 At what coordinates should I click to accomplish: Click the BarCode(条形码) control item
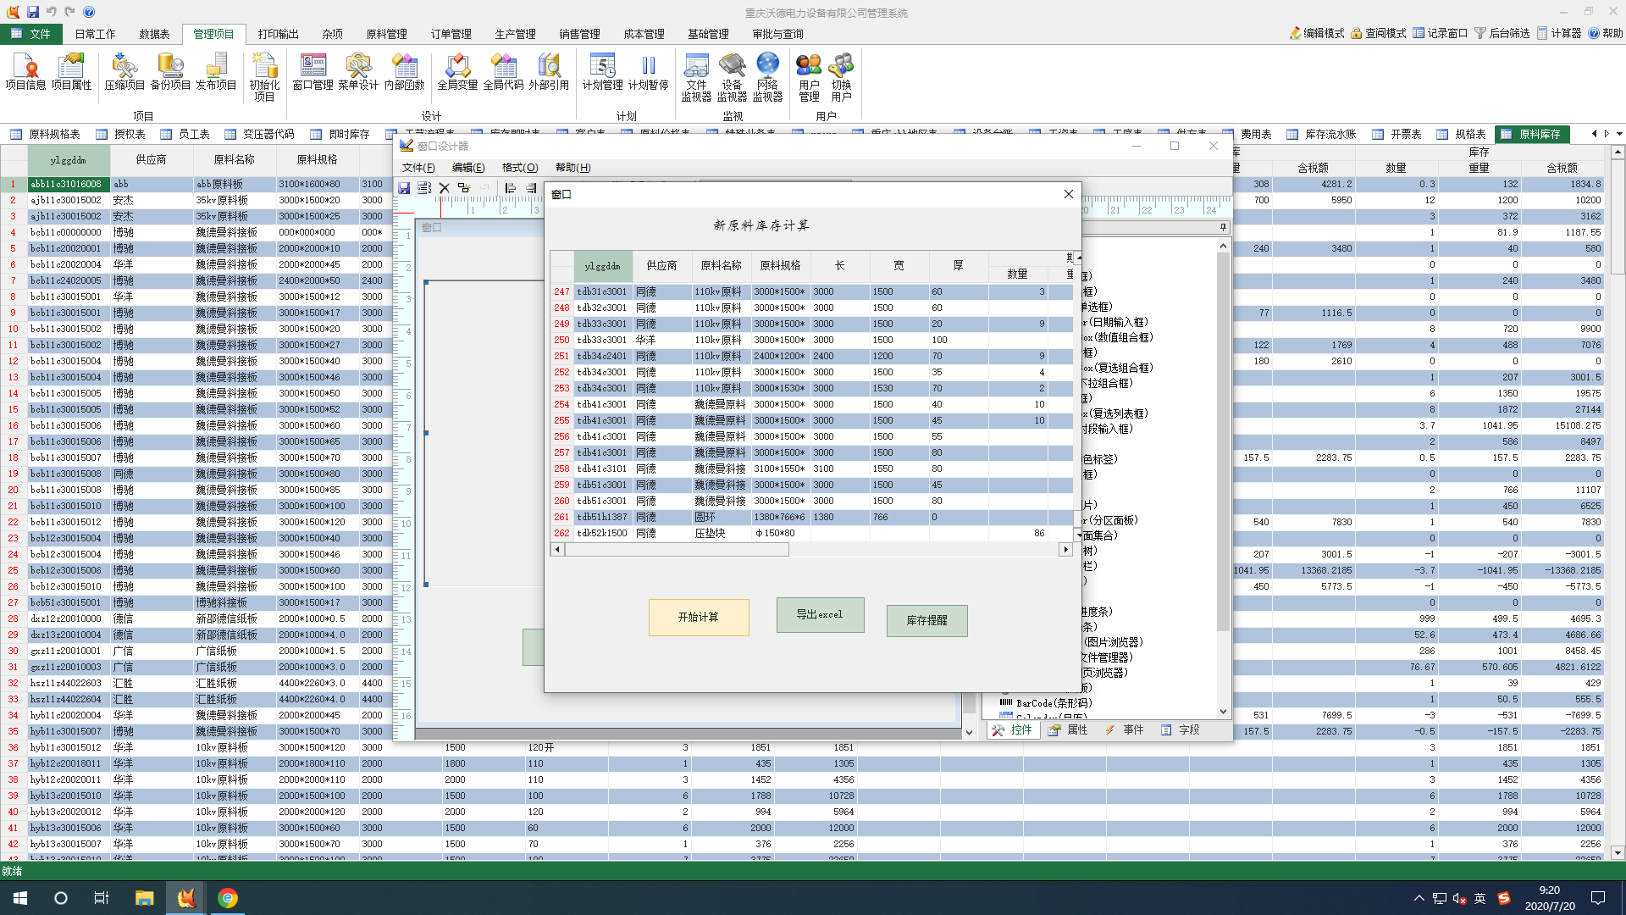tap(1045, 703)
